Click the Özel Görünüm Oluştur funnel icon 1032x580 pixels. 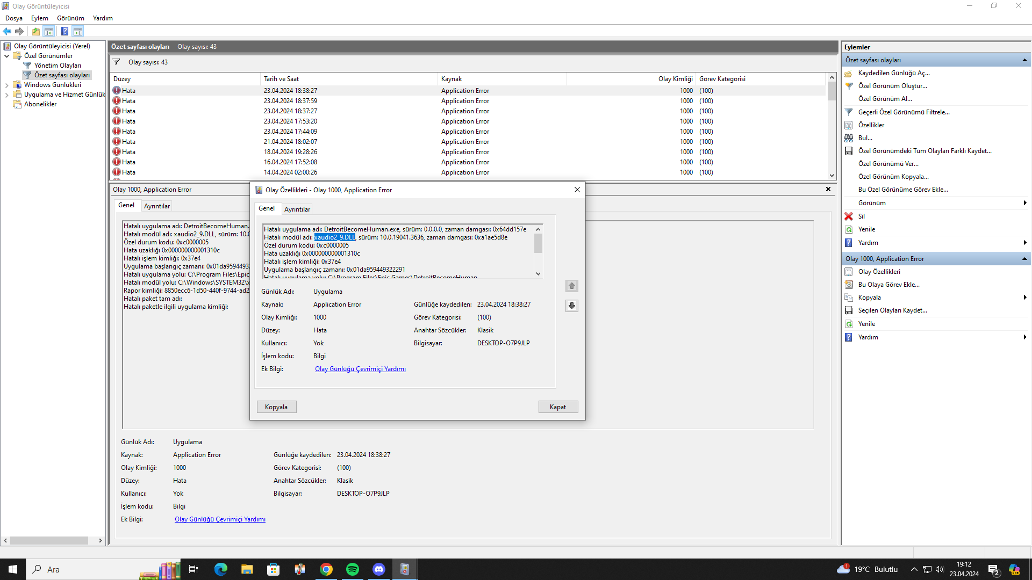(849, 86)
